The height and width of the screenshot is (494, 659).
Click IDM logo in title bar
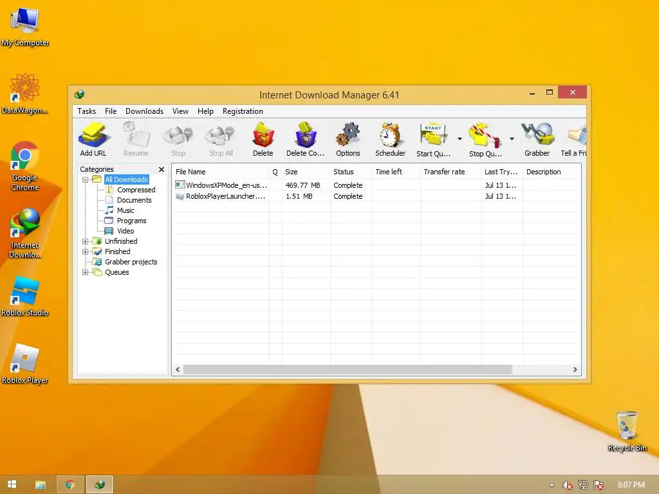click(x=79, y=95)
